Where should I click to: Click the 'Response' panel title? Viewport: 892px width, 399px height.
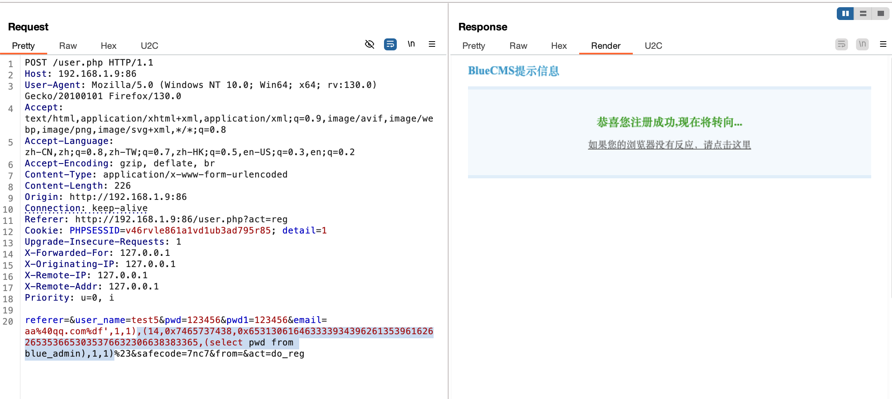click(x=483, y=27)
